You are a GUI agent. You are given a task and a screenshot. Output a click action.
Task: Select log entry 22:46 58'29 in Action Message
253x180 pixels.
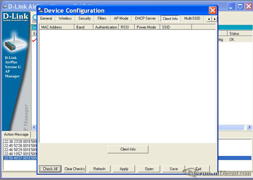click(x=20, y=150)
